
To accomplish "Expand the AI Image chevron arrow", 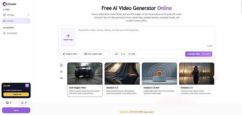I will point(28,15).
